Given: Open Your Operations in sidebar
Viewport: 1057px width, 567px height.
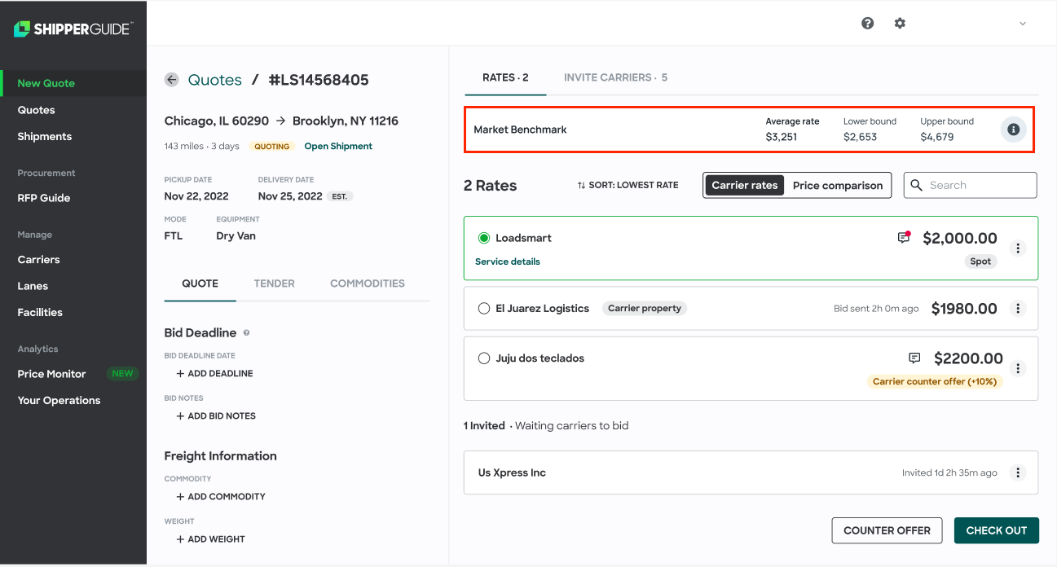Looking at the screenshot, I should click(59, 400).
